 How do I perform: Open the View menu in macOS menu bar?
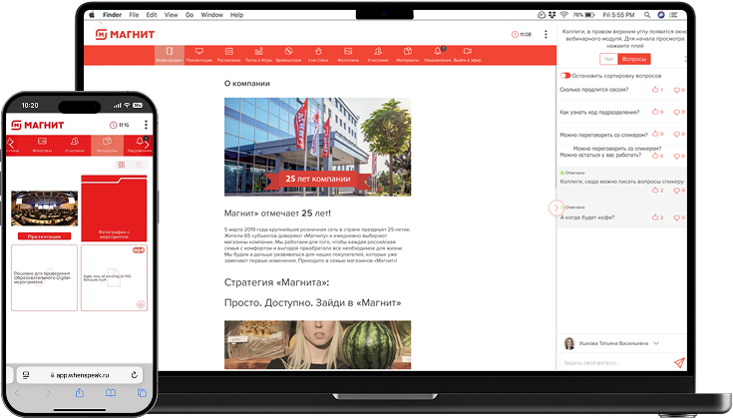click(x=168, y=15)
